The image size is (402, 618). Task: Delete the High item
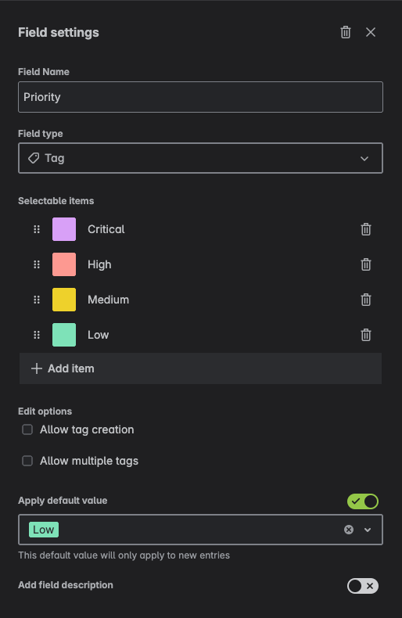pyautogui.click(x=366, y=264)
